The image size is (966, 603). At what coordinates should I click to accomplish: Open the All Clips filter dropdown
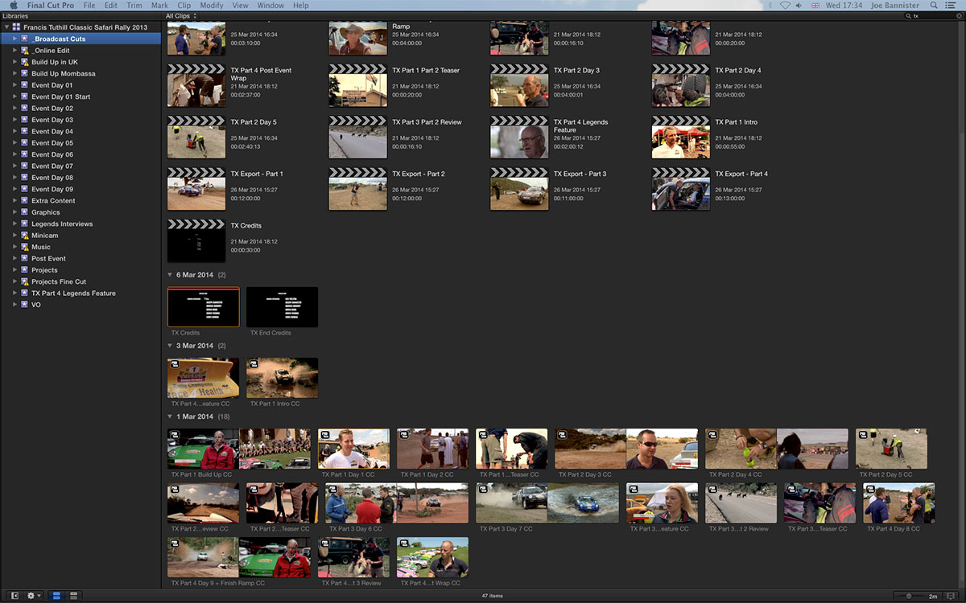180,16
